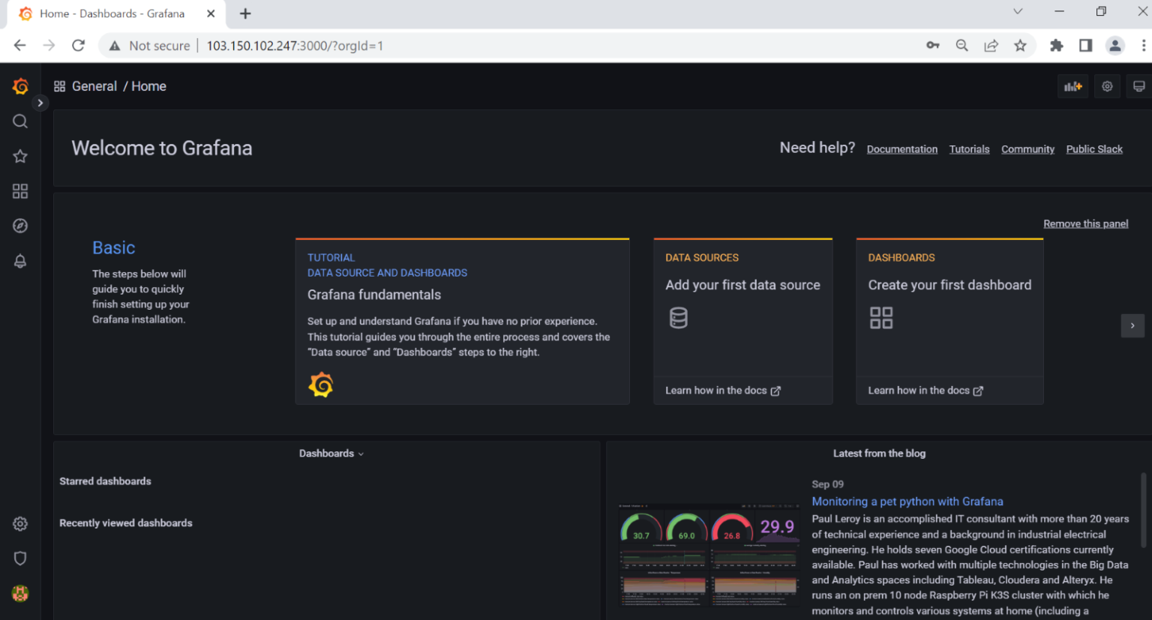Viewport: 1152px width, 620px height.
Task: Expand the Dashboards panel title dropdown
Action: (331, 454)
